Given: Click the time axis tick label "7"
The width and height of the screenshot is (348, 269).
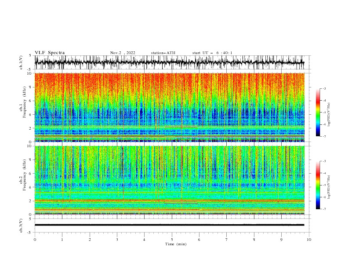Looking at the screenshot, I should point(227,240).
